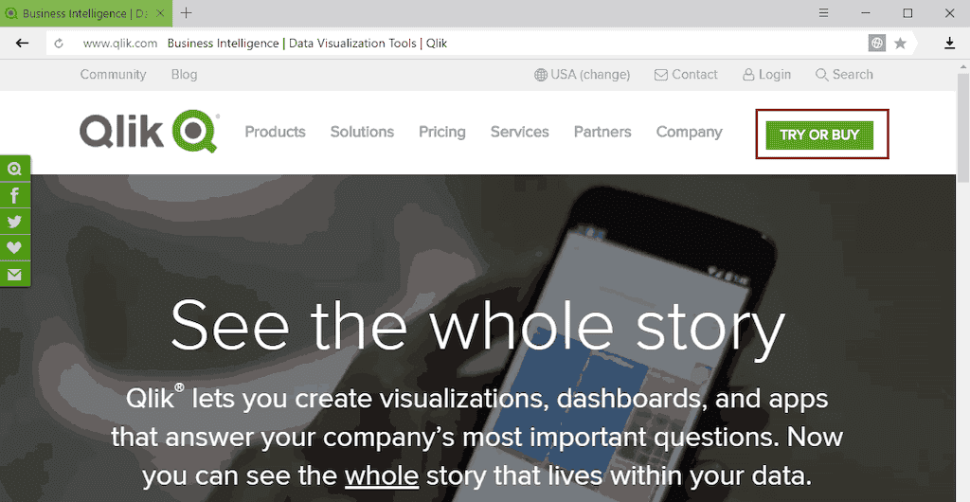Share the page via the Facebook icon
The height and width of the screenshot is (502, 970).
14,195
